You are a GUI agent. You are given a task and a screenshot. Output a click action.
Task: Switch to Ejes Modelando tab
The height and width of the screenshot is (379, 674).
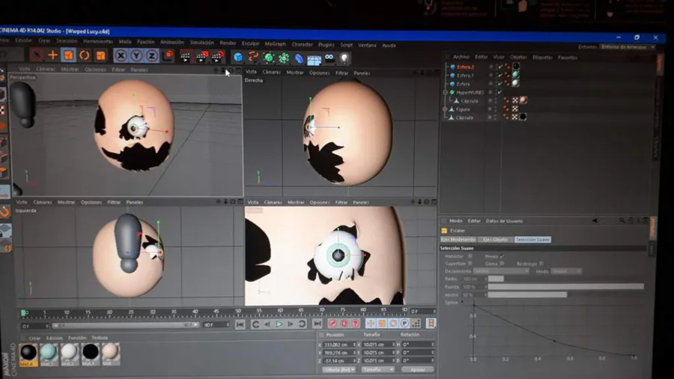458,240
